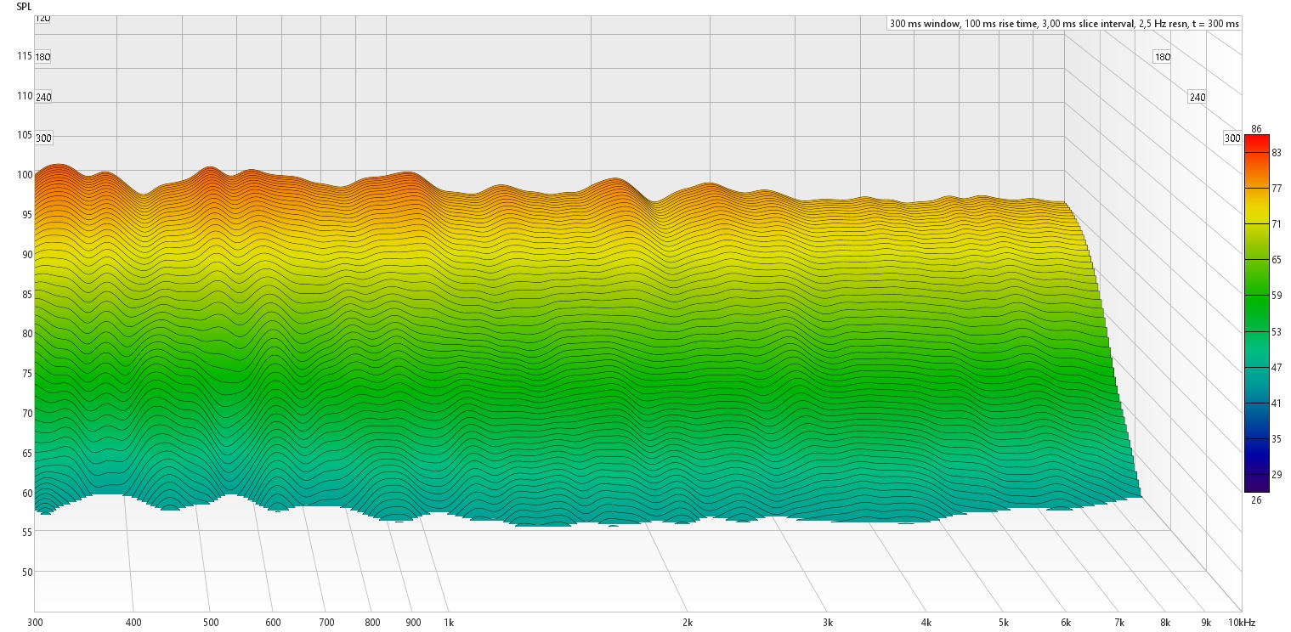Select the 2k frequency axis label
This screenshot has width=1291, height=632.
[687, 623]
